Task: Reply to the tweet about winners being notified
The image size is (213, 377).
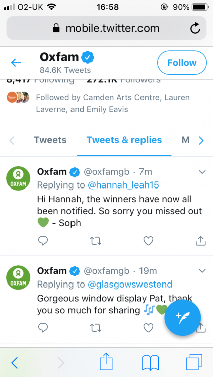Action: click(x=43, y=241)
